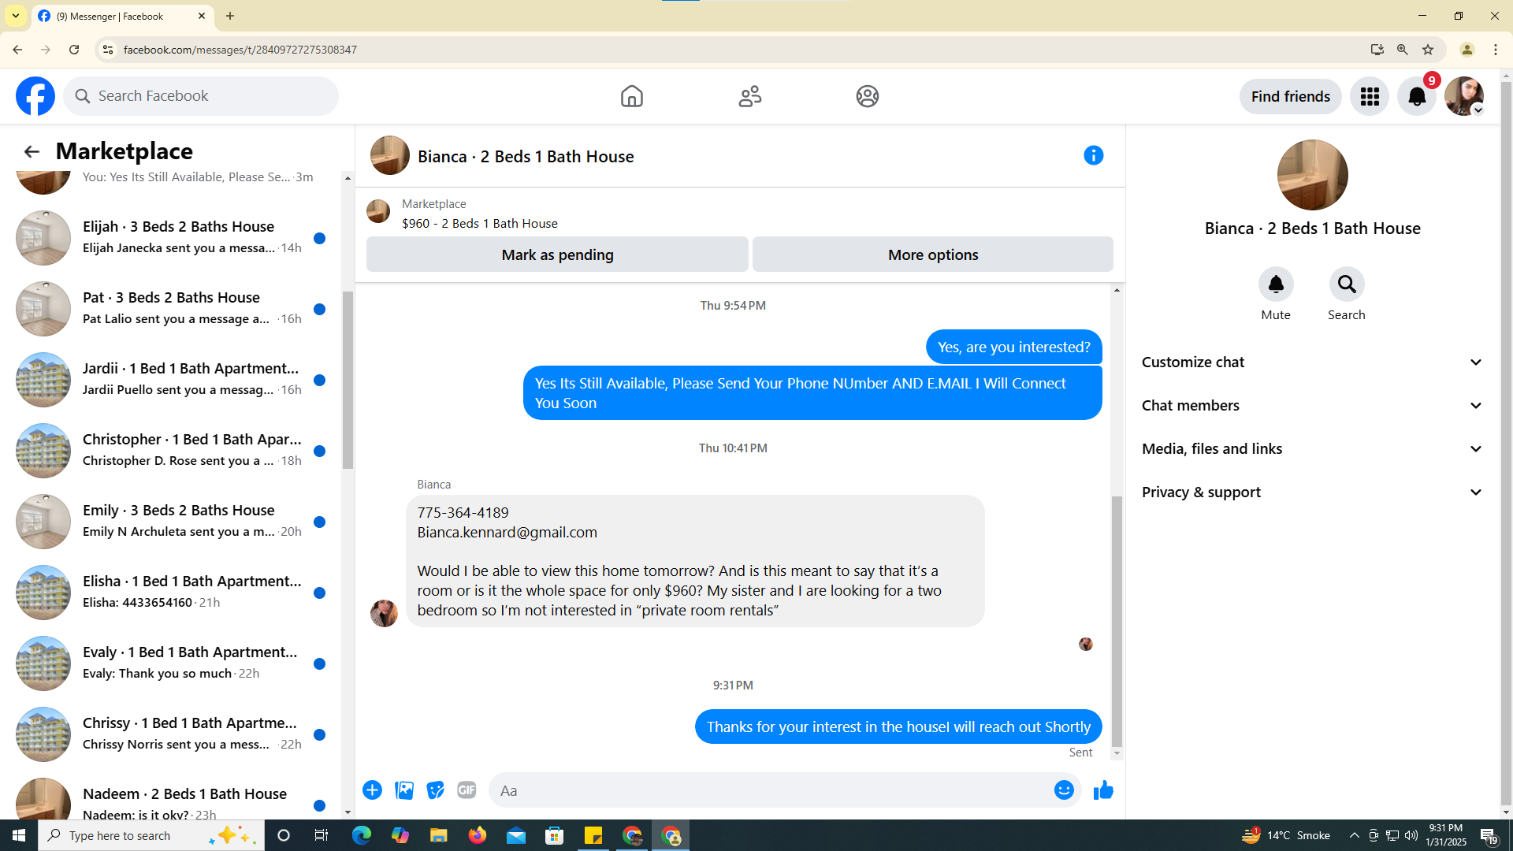Open Bianca's email address link
Viewport: 1513px width, 851px height.
coord(507,533)
